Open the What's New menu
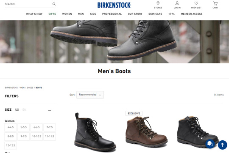The height and width of the screenshot is (153, 229). click(34, 14)
